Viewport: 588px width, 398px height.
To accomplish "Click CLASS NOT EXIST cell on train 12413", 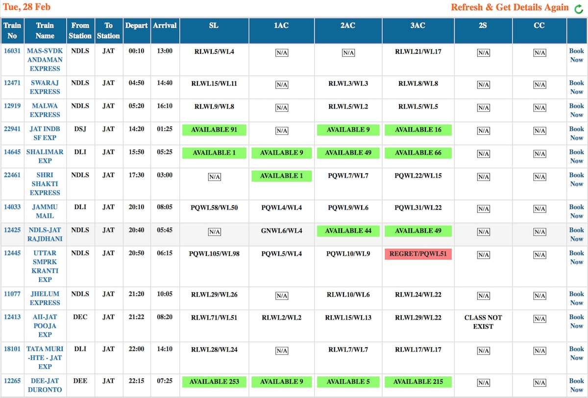I will [483, 322].
